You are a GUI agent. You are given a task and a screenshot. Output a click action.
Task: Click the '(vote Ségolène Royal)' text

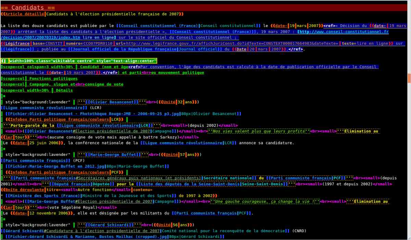(x=72, y=207)
